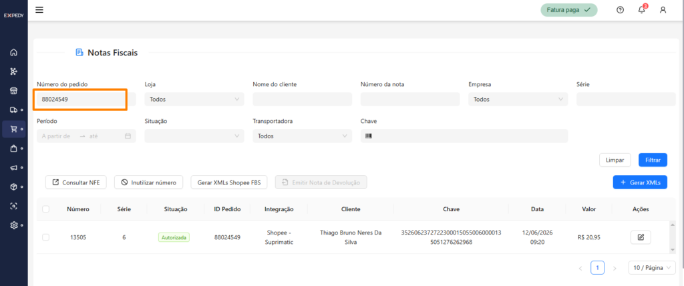
Task: Open the hamburger menu
Action: (39, 9)
